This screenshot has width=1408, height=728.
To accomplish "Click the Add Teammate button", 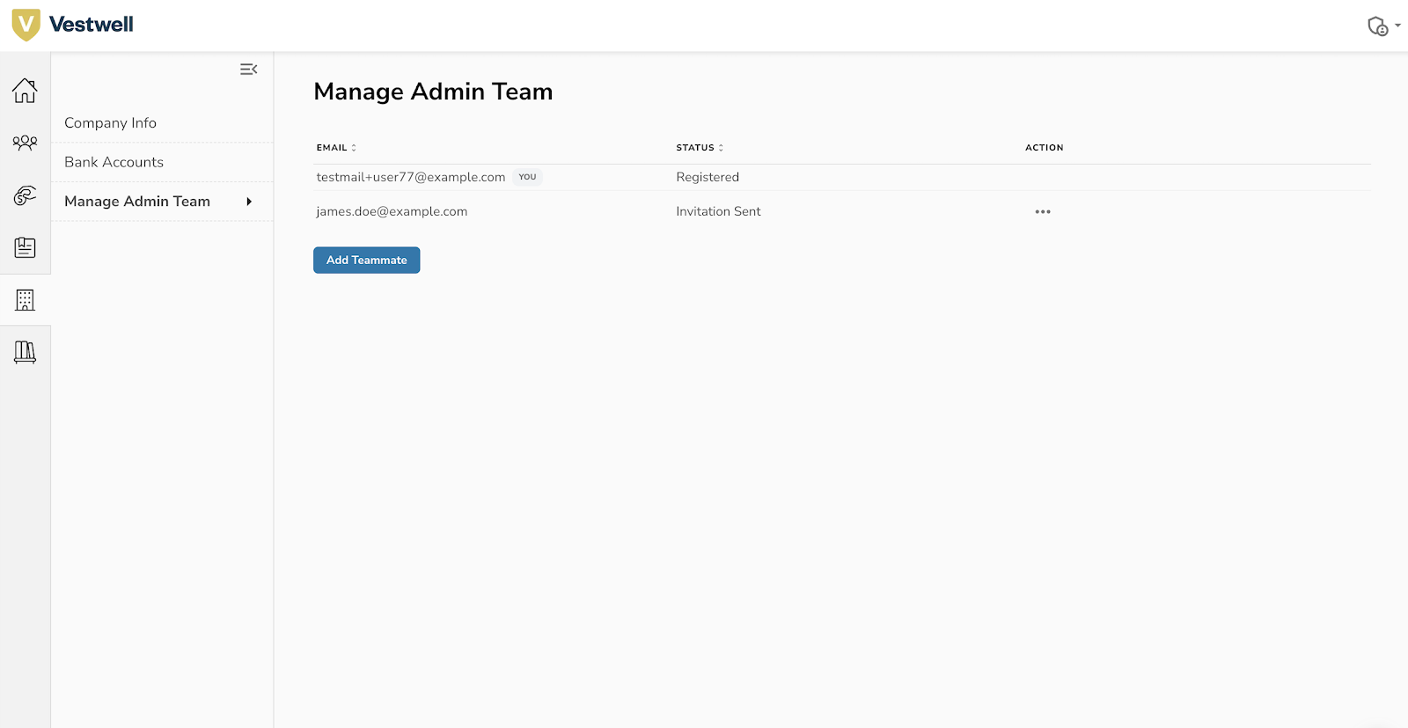I will click(366, 261).
